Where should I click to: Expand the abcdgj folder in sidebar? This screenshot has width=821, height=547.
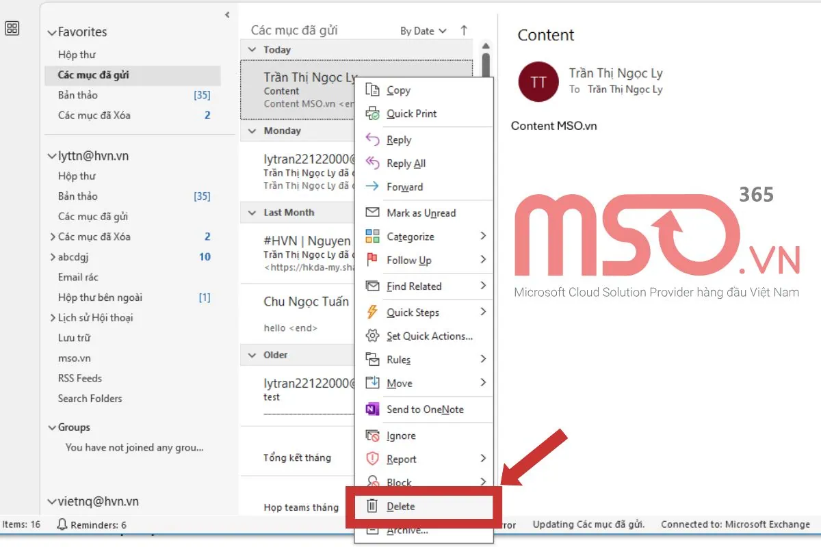pyautogui.click(x=52, y=257)
